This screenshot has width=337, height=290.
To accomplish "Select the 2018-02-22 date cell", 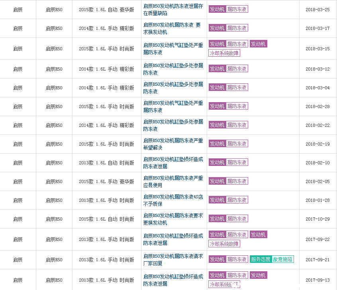I will [317, 125].
